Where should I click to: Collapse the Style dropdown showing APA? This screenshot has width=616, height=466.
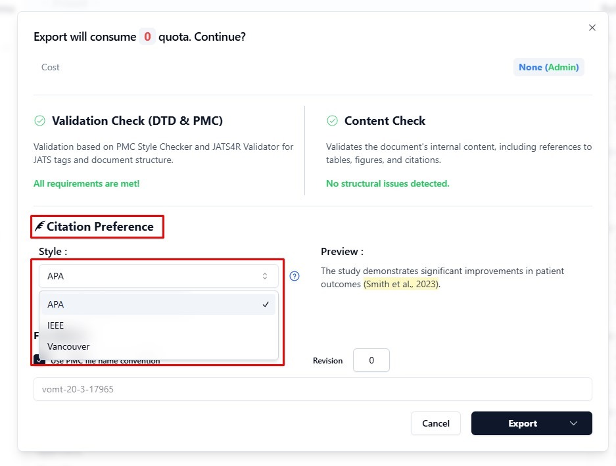[x=158, y=276]
